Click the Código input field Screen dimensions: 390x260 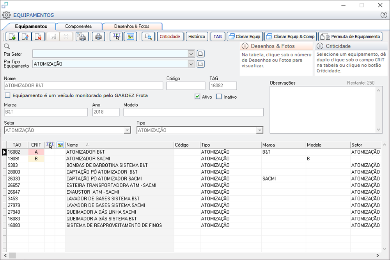[x=186, y=86]
